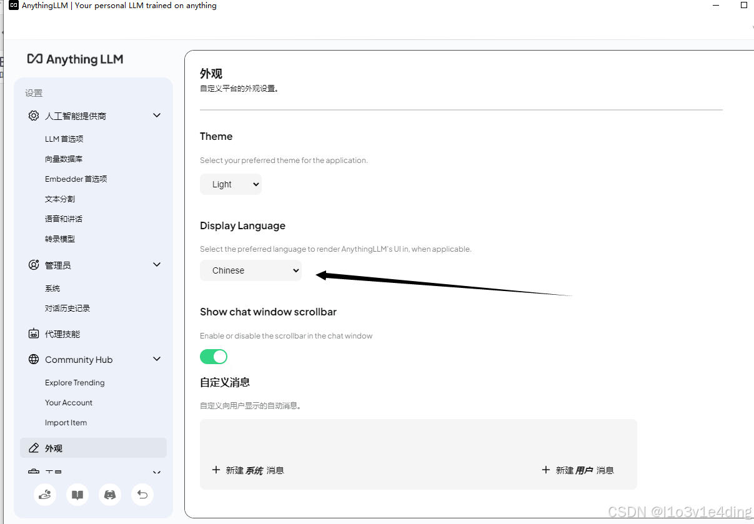Maximize the AnythingLLM window
The width and height of the screenshot is (754, 524).
click(x=744, y=5)
